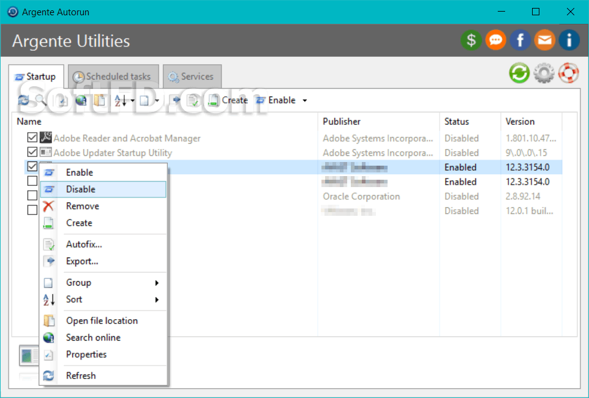Click the toolbar Create button

[x=228, y=100]
